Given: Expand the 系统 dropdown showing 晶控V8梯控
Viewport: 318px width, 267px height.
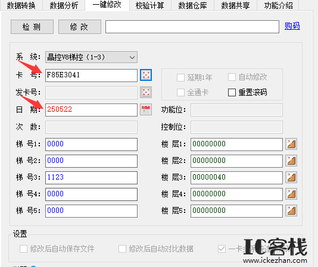Looking at the screenshot, I should (91, 57).
